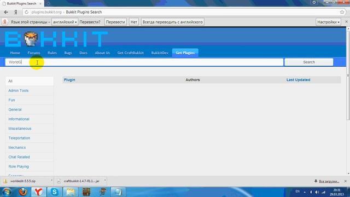The image size is (350, 197).
Task: Open Skype from the taskbar
Action: (55, 192)
